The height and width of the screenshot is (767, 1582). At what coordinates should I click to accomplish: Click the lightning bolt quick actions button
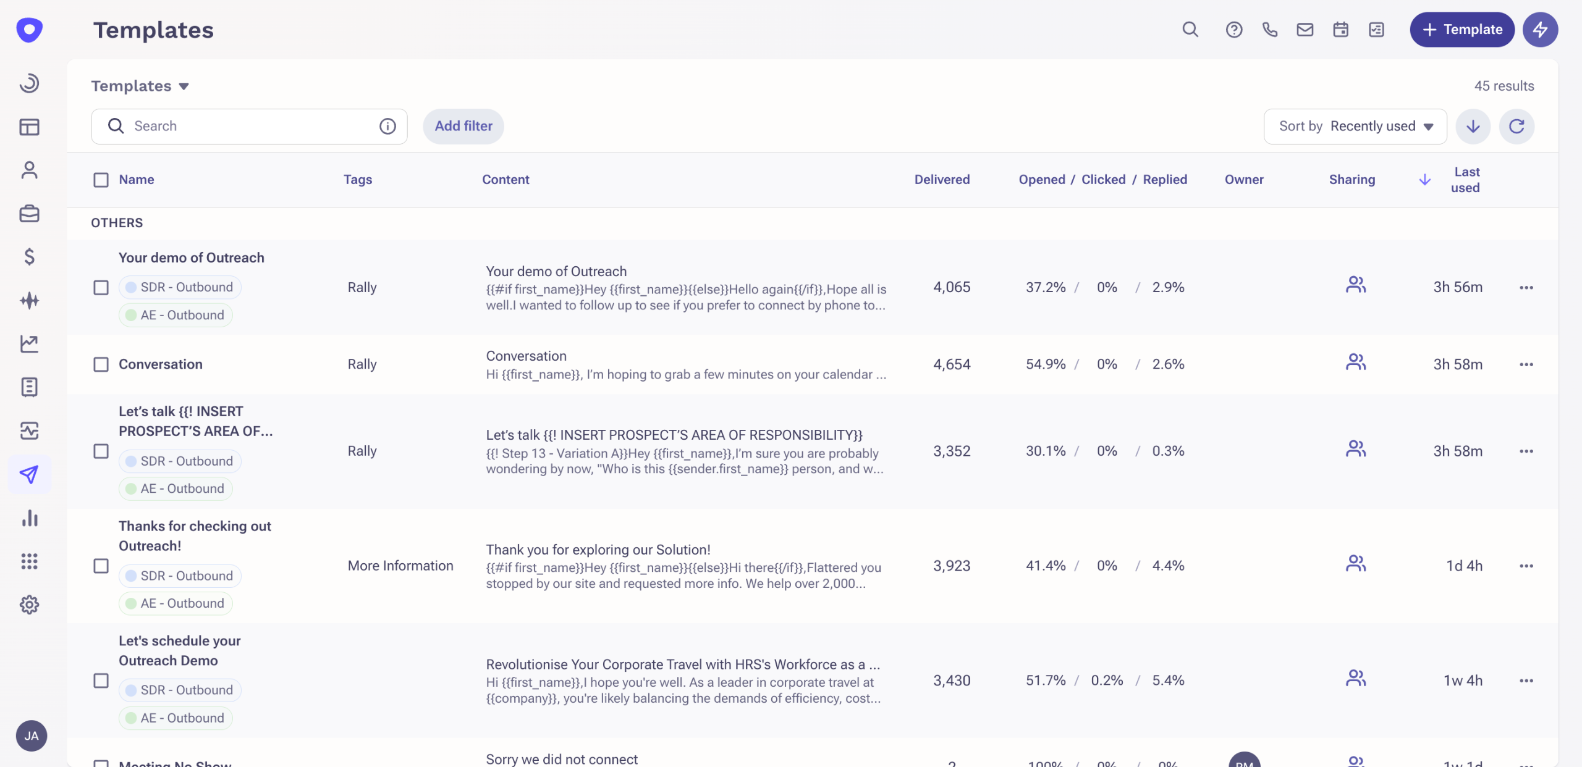(x=1540, y=30)
